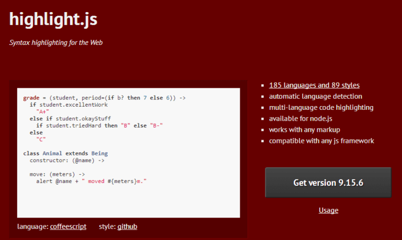
Task: Open the 185 languages and 89 styles link
Action: (314, 85)
